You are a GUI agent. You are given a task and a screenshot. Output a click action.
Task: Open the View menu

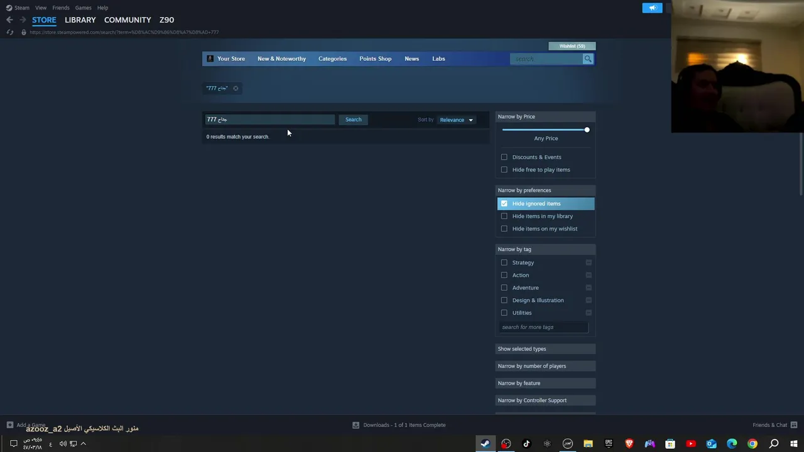coord(41,8)
